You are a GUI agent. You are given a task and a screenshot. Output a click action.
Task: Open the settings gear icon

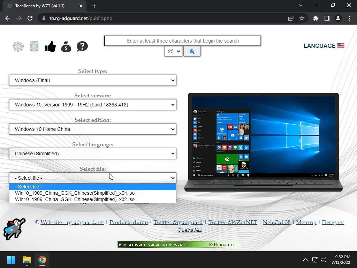(18, 46)
